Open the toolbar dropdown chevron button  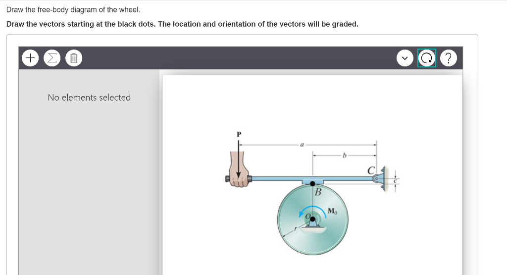click(x=405, y=58)
